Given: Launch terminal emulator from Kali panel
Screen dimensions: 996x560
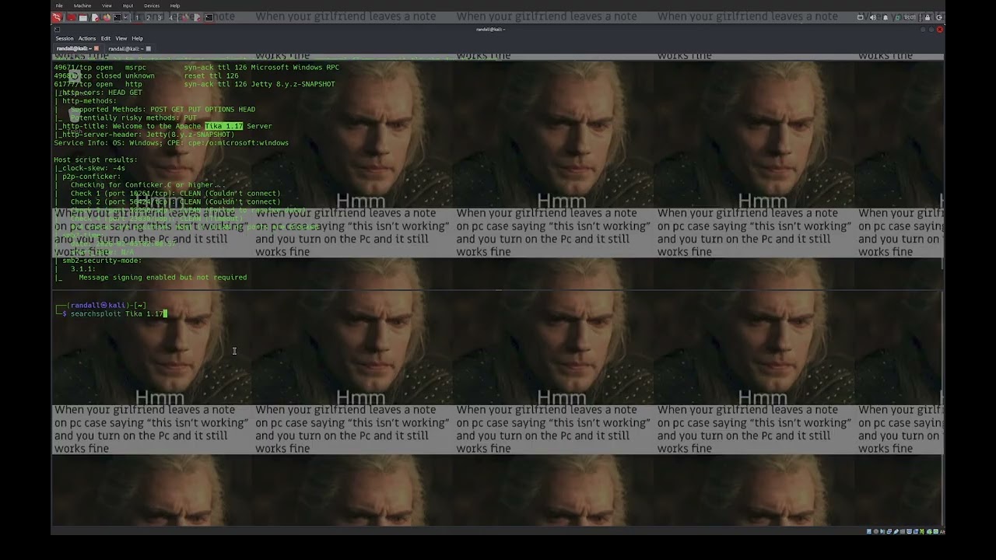Looking at the screenshot, I should pos(117,17).
